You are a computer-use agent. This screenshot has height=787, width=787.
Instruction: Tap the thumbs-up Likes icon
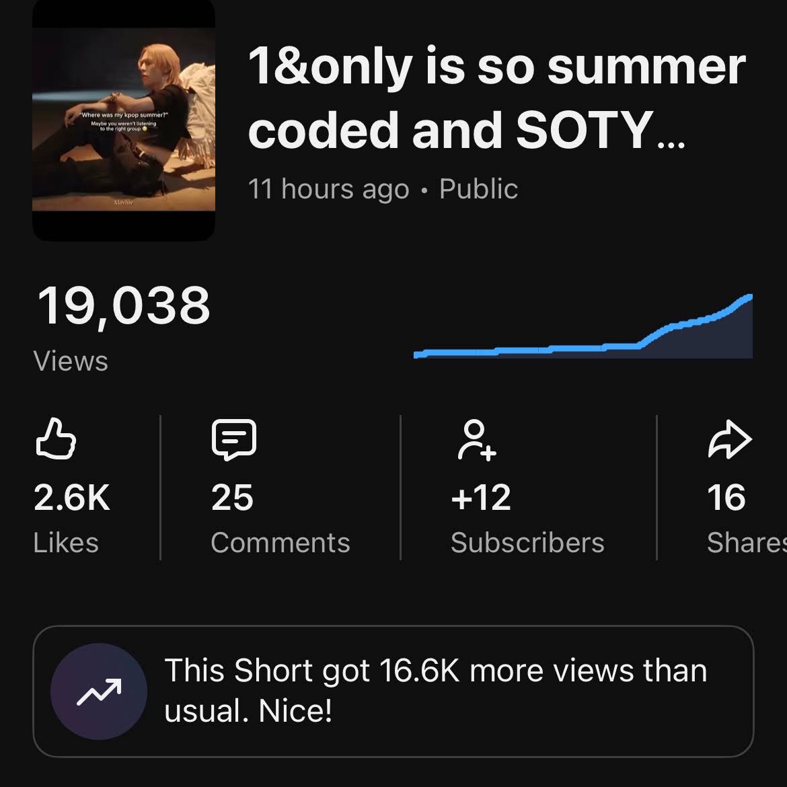coord(56,439)
